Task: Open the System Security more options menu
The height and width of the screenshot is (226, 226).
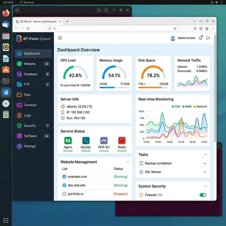Action: (x=205, y=186)
